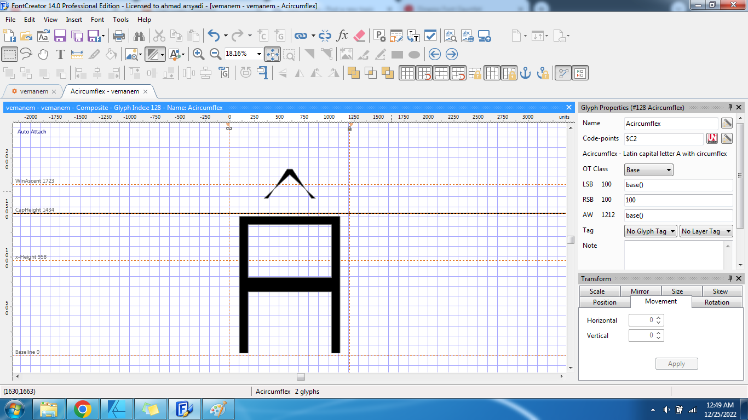Open glyph transformer fx icon
The height and width of the screenshot is (420, 748).
coord(342,36)
